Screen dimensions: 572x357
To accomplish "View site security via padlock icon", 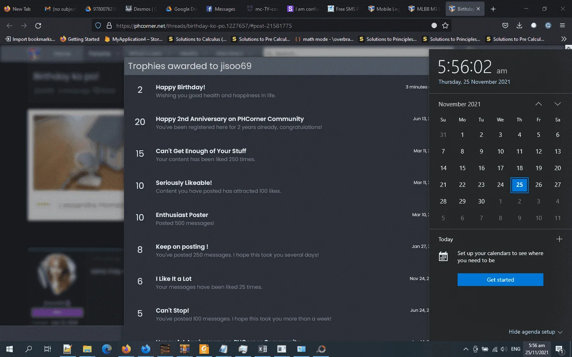I will (x=109, y=25).
